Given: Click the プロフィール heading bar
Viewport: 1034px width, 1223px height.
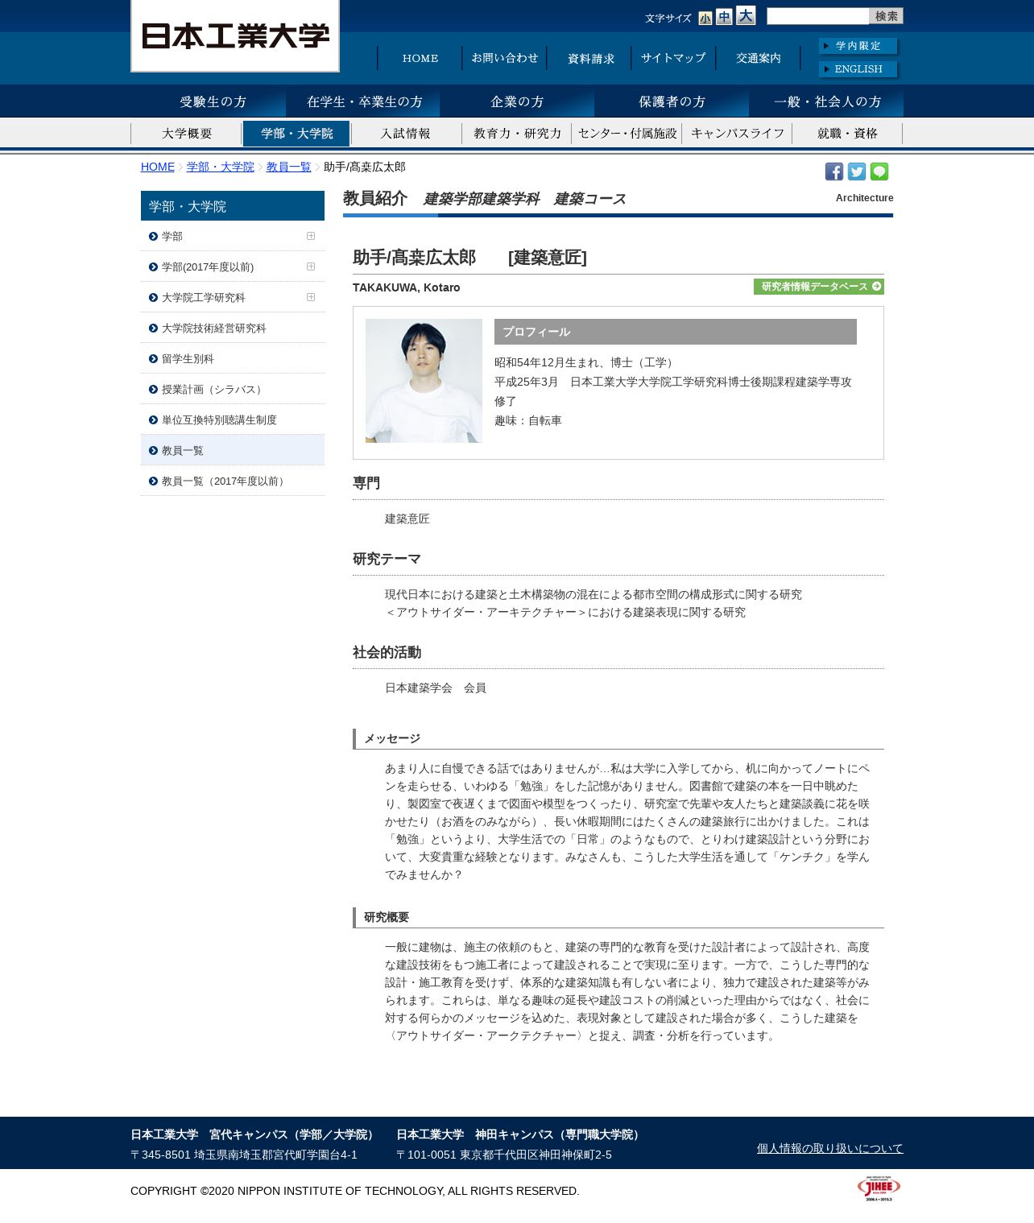Looking at the screenshot, I should [x=676, y=332].
